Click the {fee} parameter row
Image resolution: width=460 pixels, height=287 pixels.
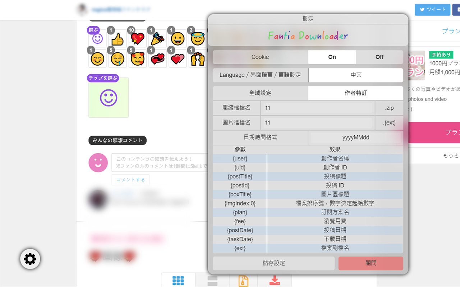[308, 221]
